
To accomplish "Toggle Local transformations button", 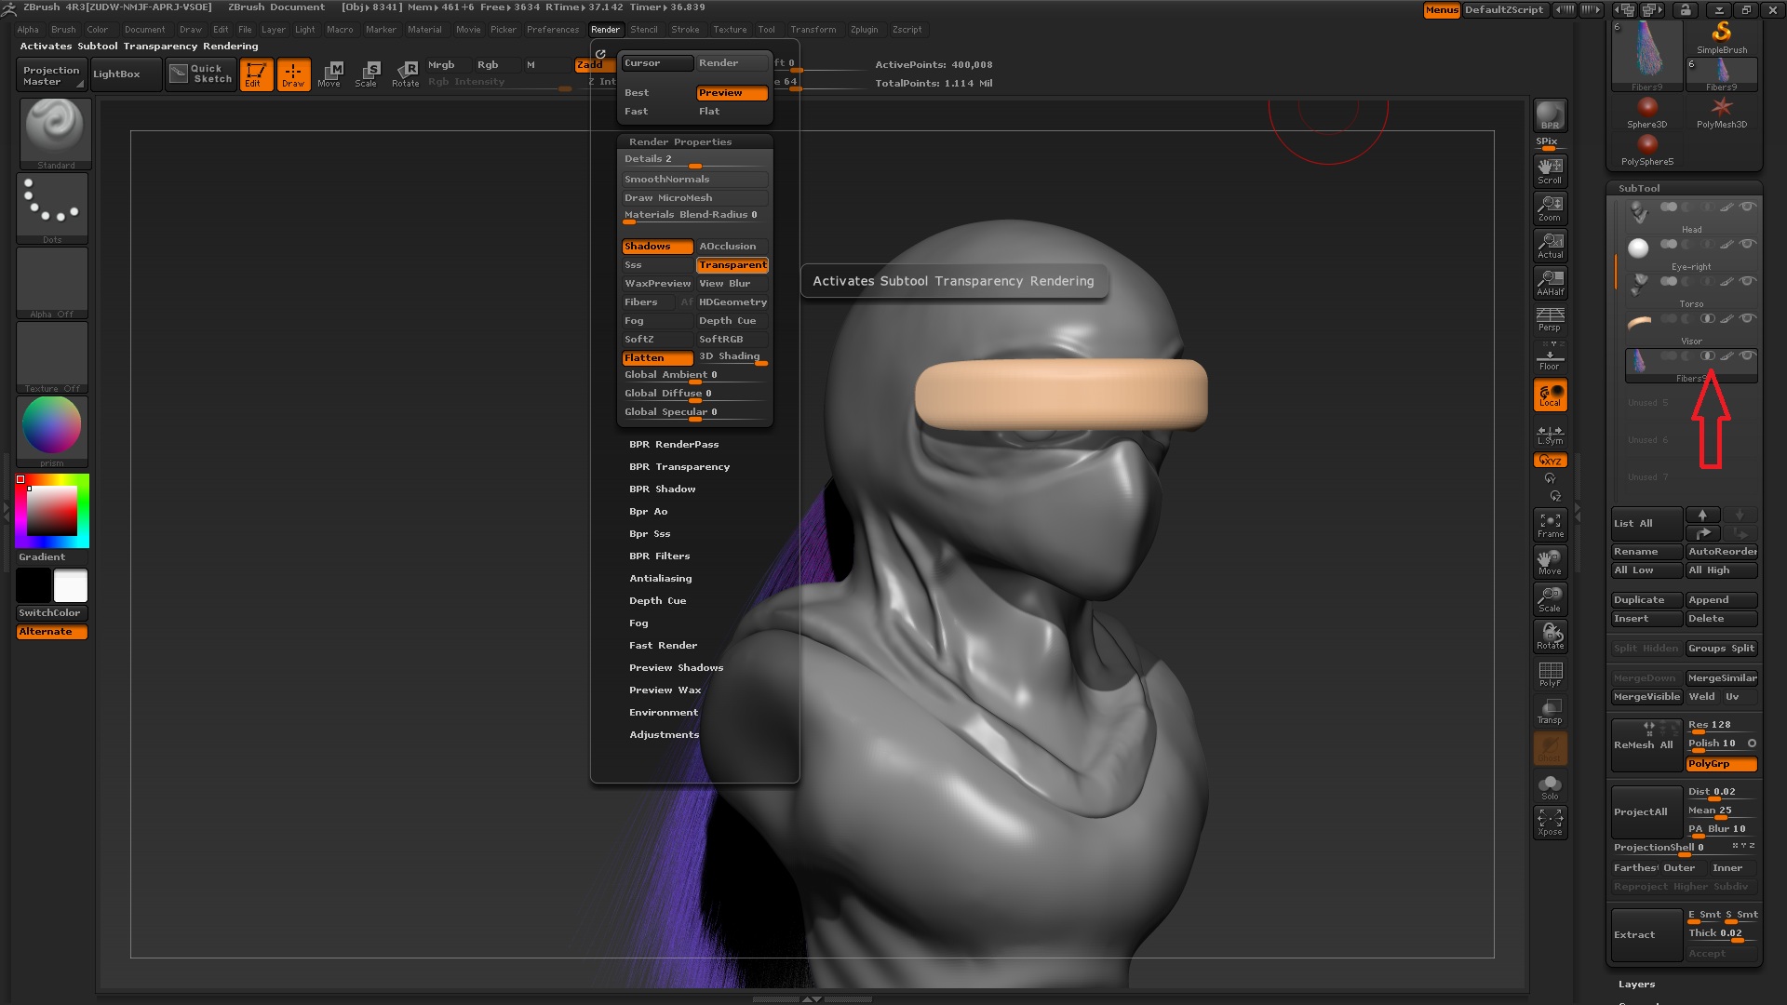I will click(1550, 395).
